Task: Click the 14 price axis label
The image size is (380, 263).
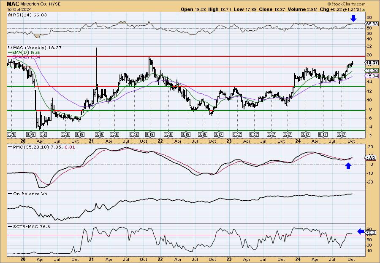Action: (x=369, y=82)
